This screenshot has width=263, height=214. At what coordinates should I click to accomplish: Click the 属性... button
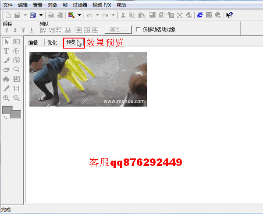click(x=118, y=30)
